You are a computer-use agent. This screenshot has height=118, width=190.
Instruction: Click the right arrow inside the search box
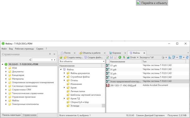tap(55, 60)
